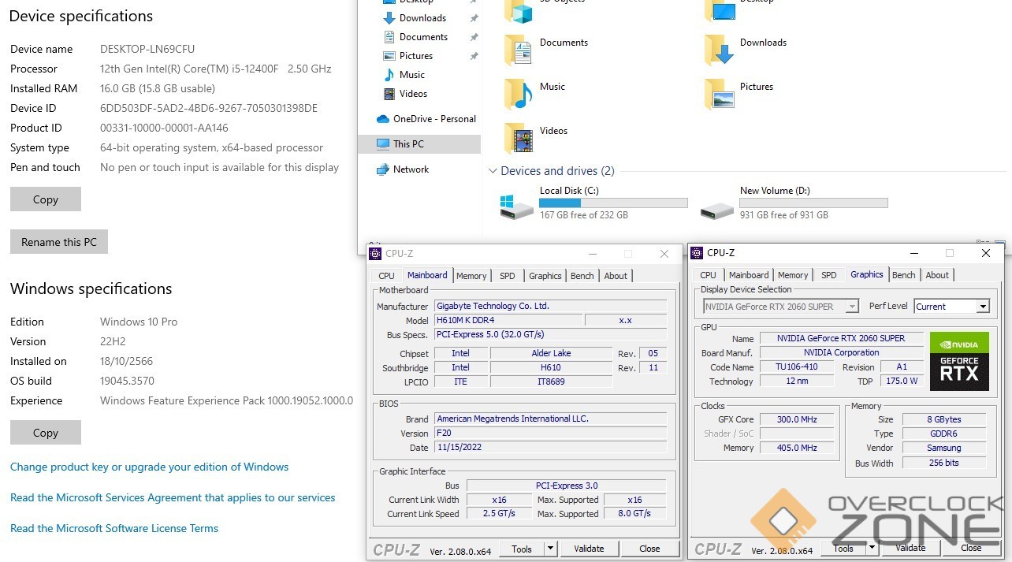The height and width of the screenshot is (562, 1012).
Task: Open SPD tab in Graphics CPU-Z window
Action: (829, 275)
